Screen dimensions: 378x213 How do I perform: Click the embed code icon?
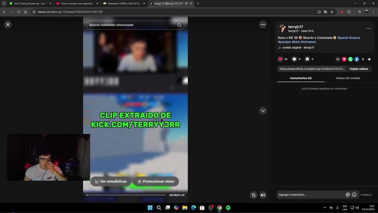338,59
